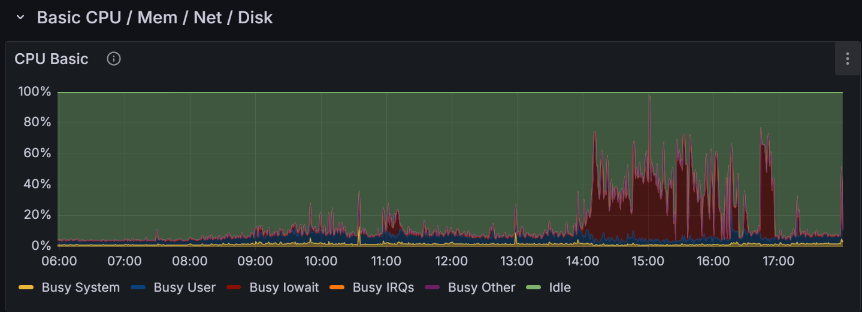Click the 20% y-axis label
This screenshot has height=312, width=862.
(x=38, y=215)
